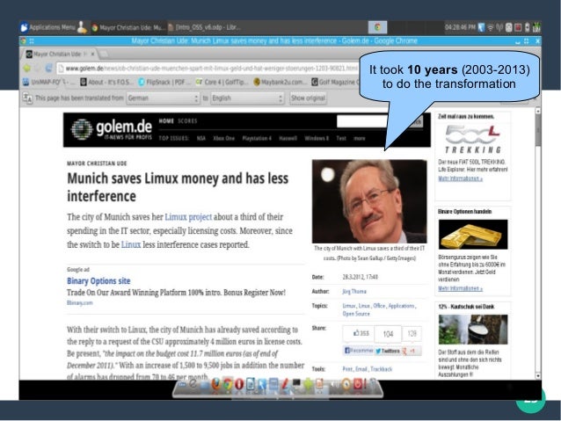
Task: Click the 104 tweet share counter
Action: pos(388,334)
